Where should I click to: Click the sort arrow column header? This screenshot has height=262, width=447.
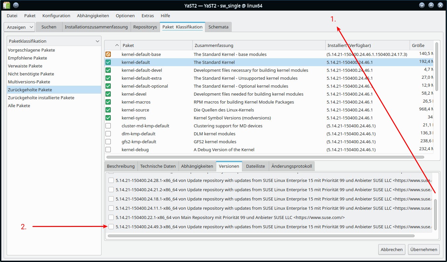(x=112, y=45)
